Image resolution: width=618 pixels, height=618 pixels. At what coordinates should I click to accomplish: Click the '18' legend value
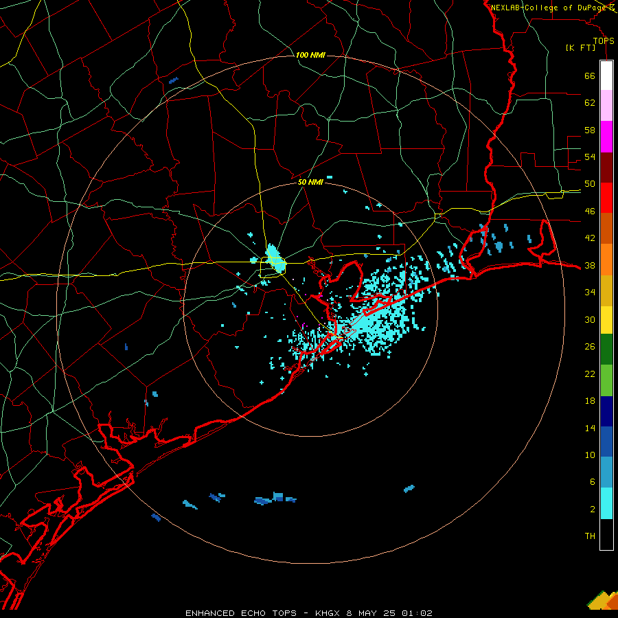(x=590, y=401)
